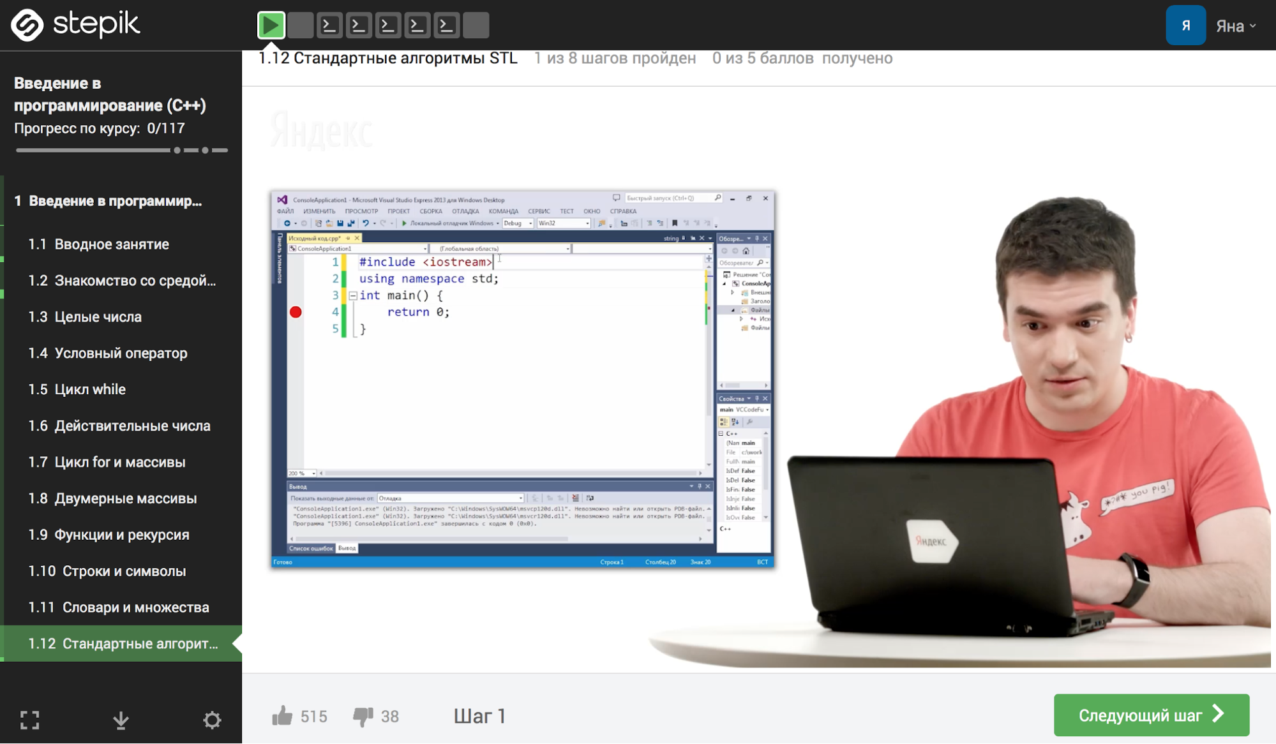Click the Я user avatar
1276x744 pixels.
tap(1185, 26)
